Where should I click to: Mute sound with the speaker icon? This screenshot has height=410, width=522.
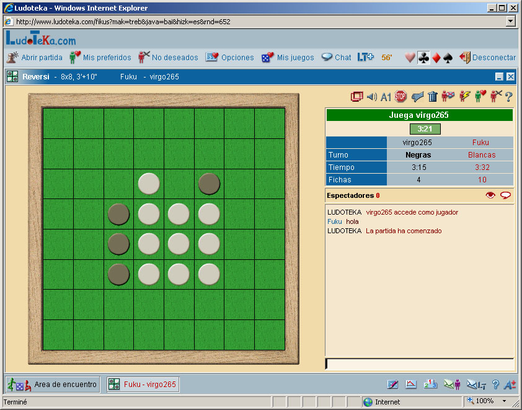coord(371,96)
